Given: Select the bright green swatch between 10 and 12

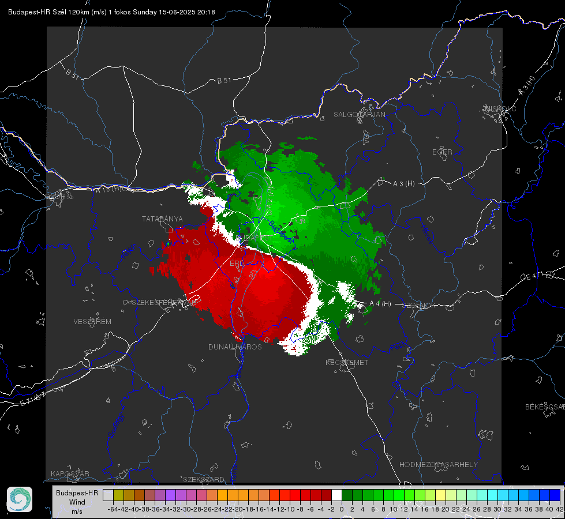Looking at the screenshot, I should [399, 495].
